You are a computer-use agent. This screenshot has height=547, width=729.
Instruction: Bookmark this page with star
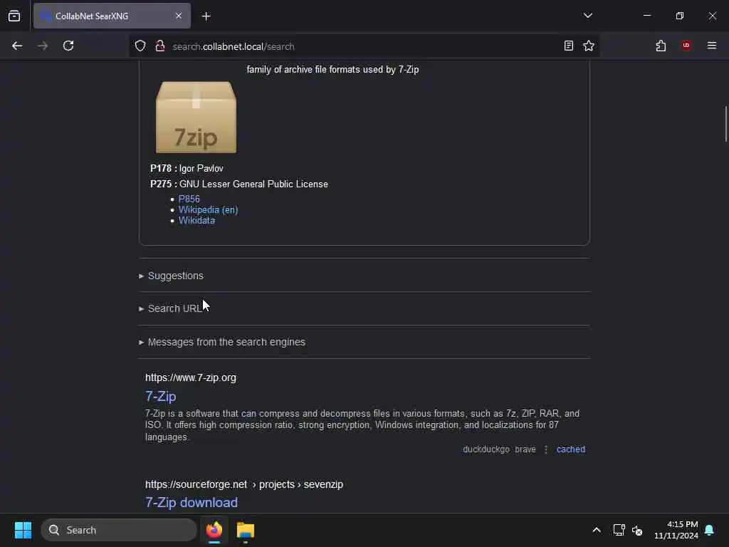click(x=589, y=46)
